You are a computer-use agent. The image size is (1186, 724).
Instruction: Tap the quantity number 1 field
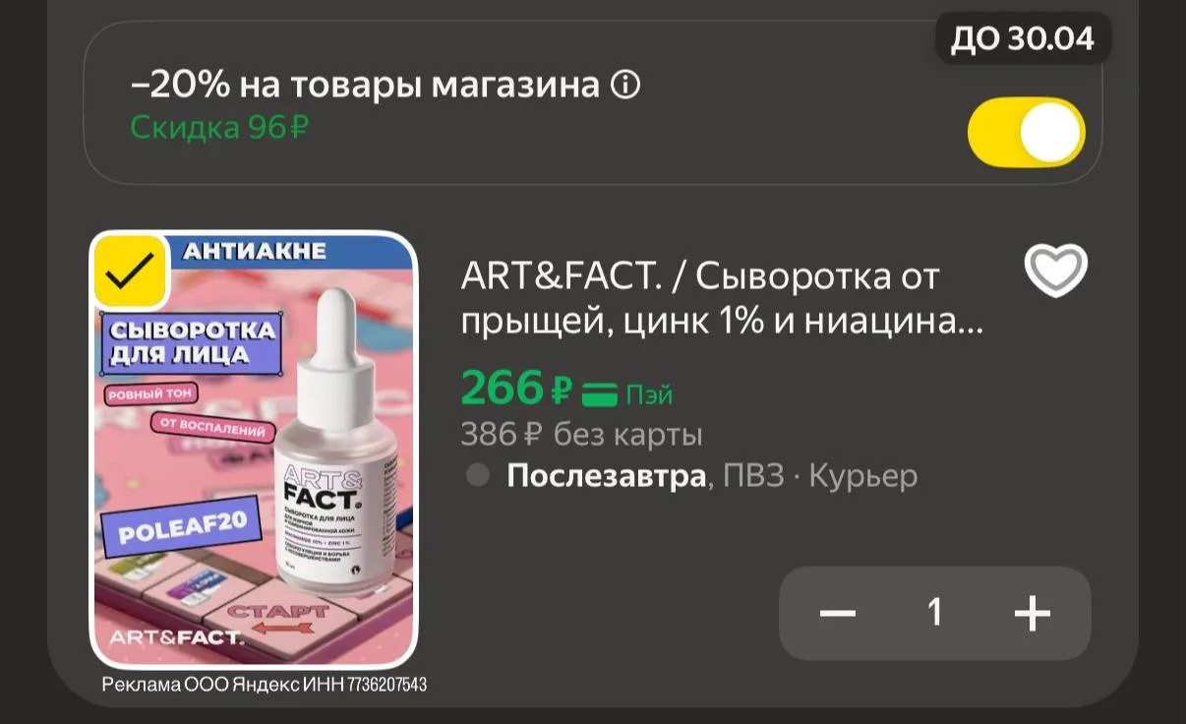tap(935, 614)
